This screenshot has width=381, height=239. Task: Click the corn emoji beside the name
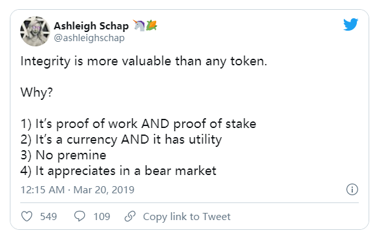pos(152,25)
